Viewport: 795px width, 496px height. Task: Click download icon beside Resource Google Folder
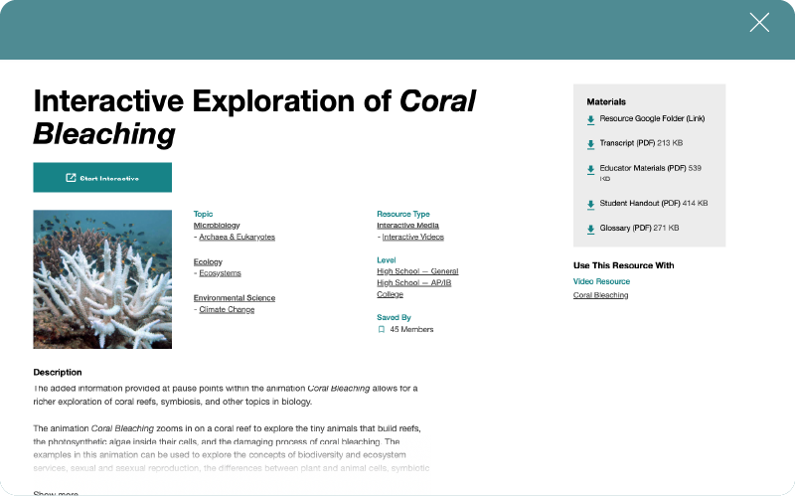click(x=590, y=119)
